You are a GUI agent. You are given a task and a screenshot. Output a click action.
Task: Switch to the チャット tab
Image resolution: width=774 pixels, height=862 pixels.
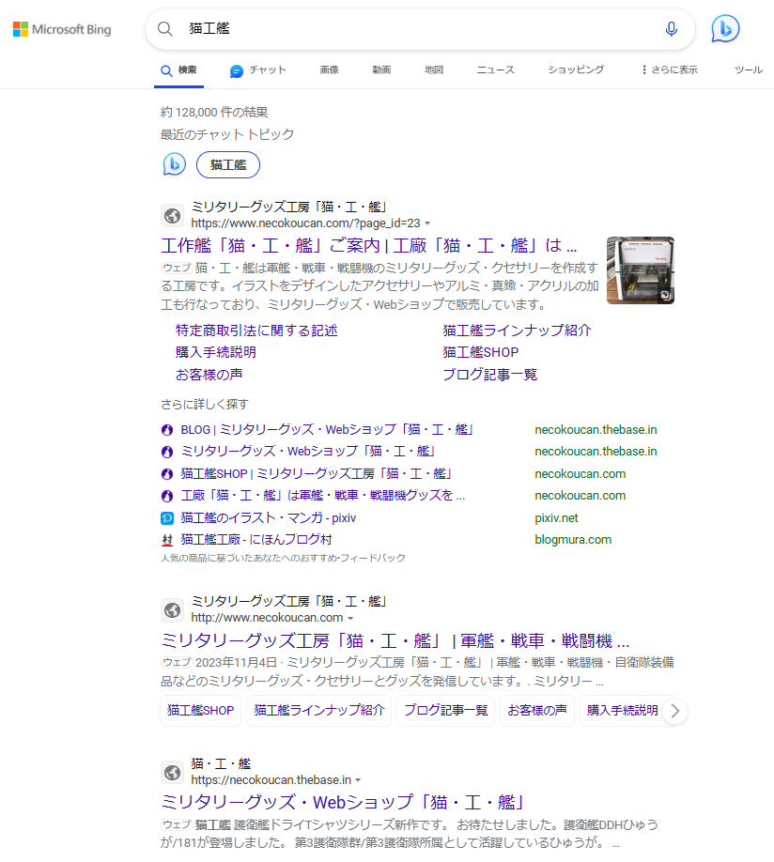pos(258,70)
